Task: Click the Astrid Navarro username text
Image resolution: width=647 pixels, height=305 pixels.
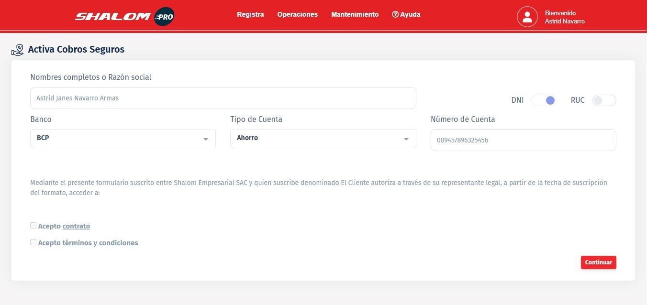Action: click(565, 22)
